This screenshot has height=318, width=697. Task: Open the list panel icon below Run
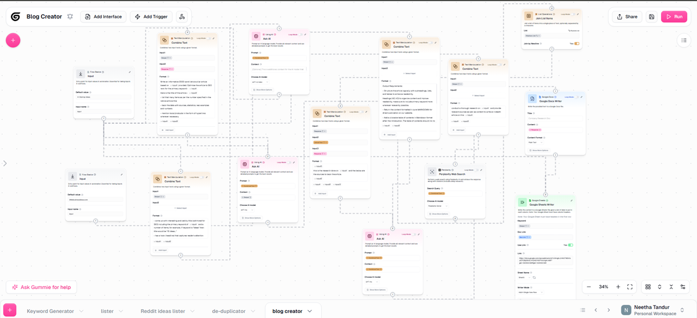pyautogui.click(x=684, y=40)
